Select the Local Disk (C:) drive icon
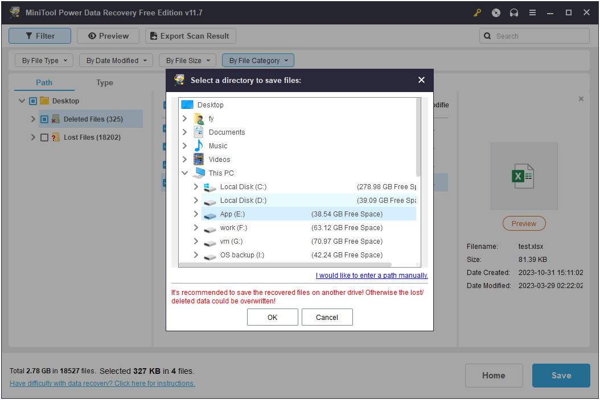Screen dimensions: 600x400 (210, 187)
